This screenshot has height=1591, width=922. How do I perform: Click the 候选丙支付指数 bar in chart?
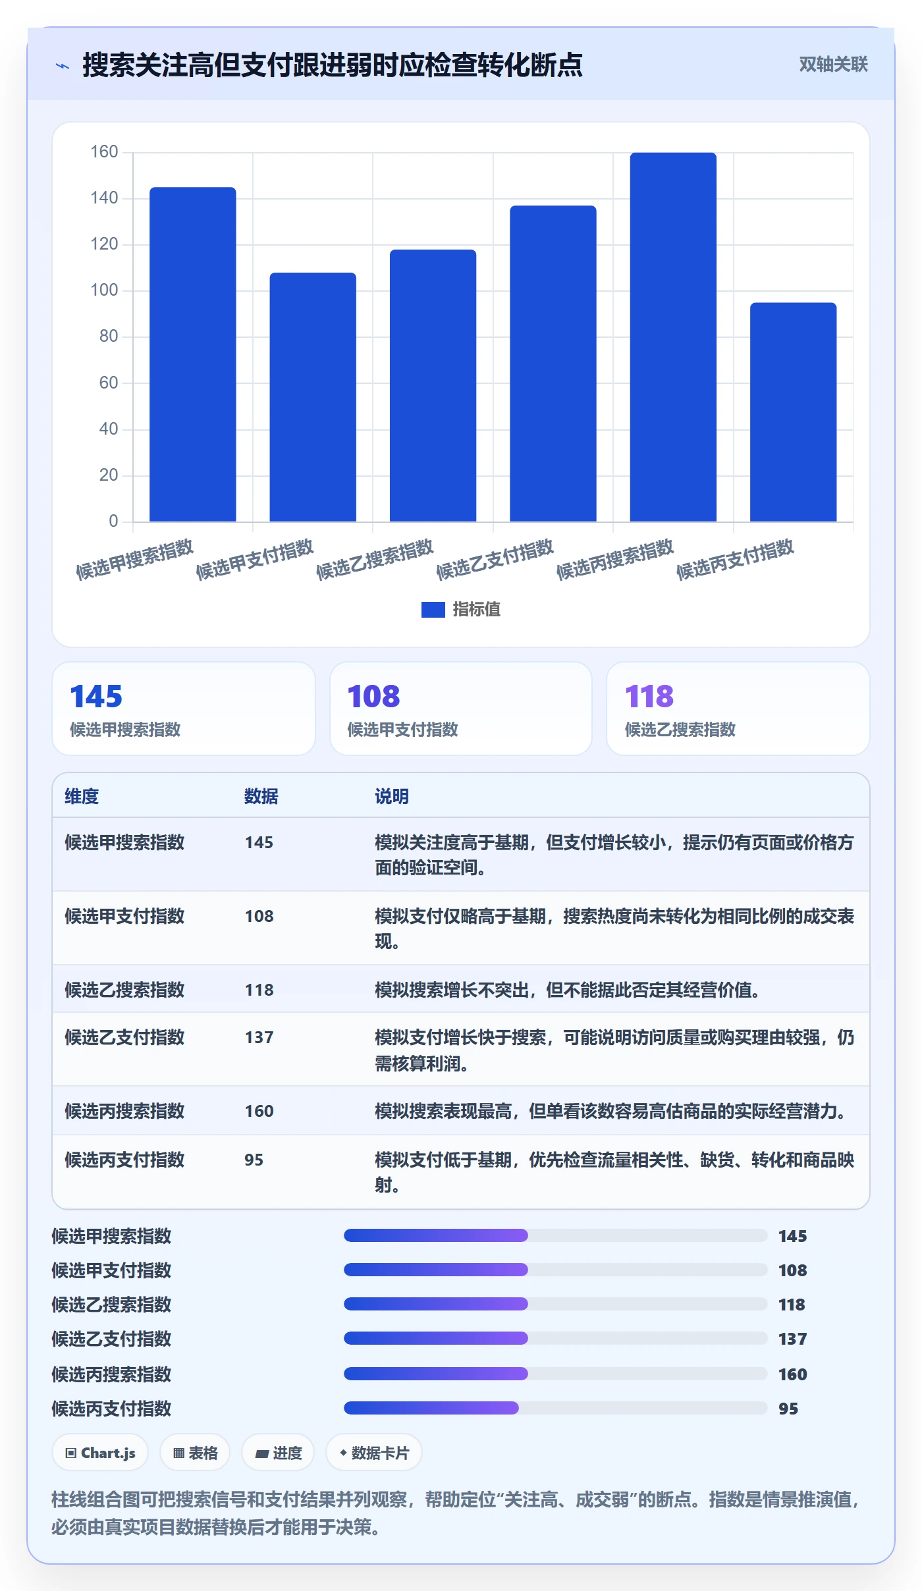point(793,412)
